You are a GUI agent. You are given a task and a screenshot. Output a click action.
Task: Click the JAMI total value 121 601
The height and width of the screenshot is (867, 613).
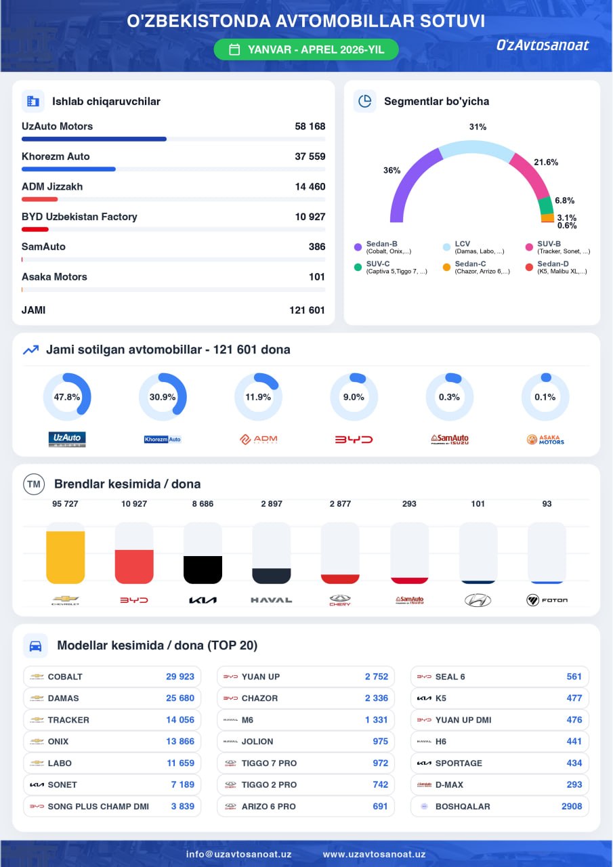click(x=307, y=310)
